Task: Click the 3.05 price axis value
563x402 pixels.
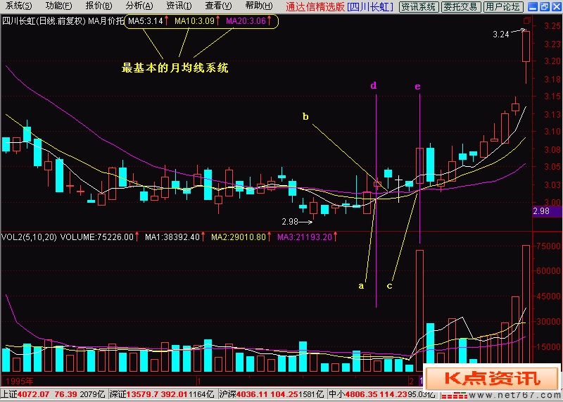Action: pos(552,167)
